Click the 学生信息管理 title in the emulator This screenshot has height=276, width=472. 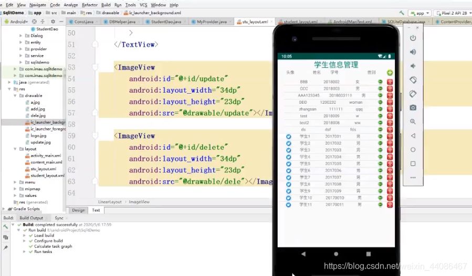[336, 64]
